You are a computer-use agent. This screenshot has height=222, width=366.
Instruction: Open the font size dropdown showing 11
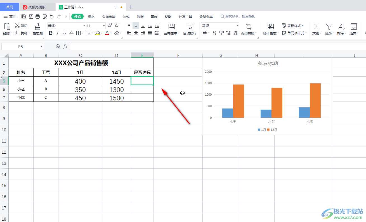click(x=104, y=26)
